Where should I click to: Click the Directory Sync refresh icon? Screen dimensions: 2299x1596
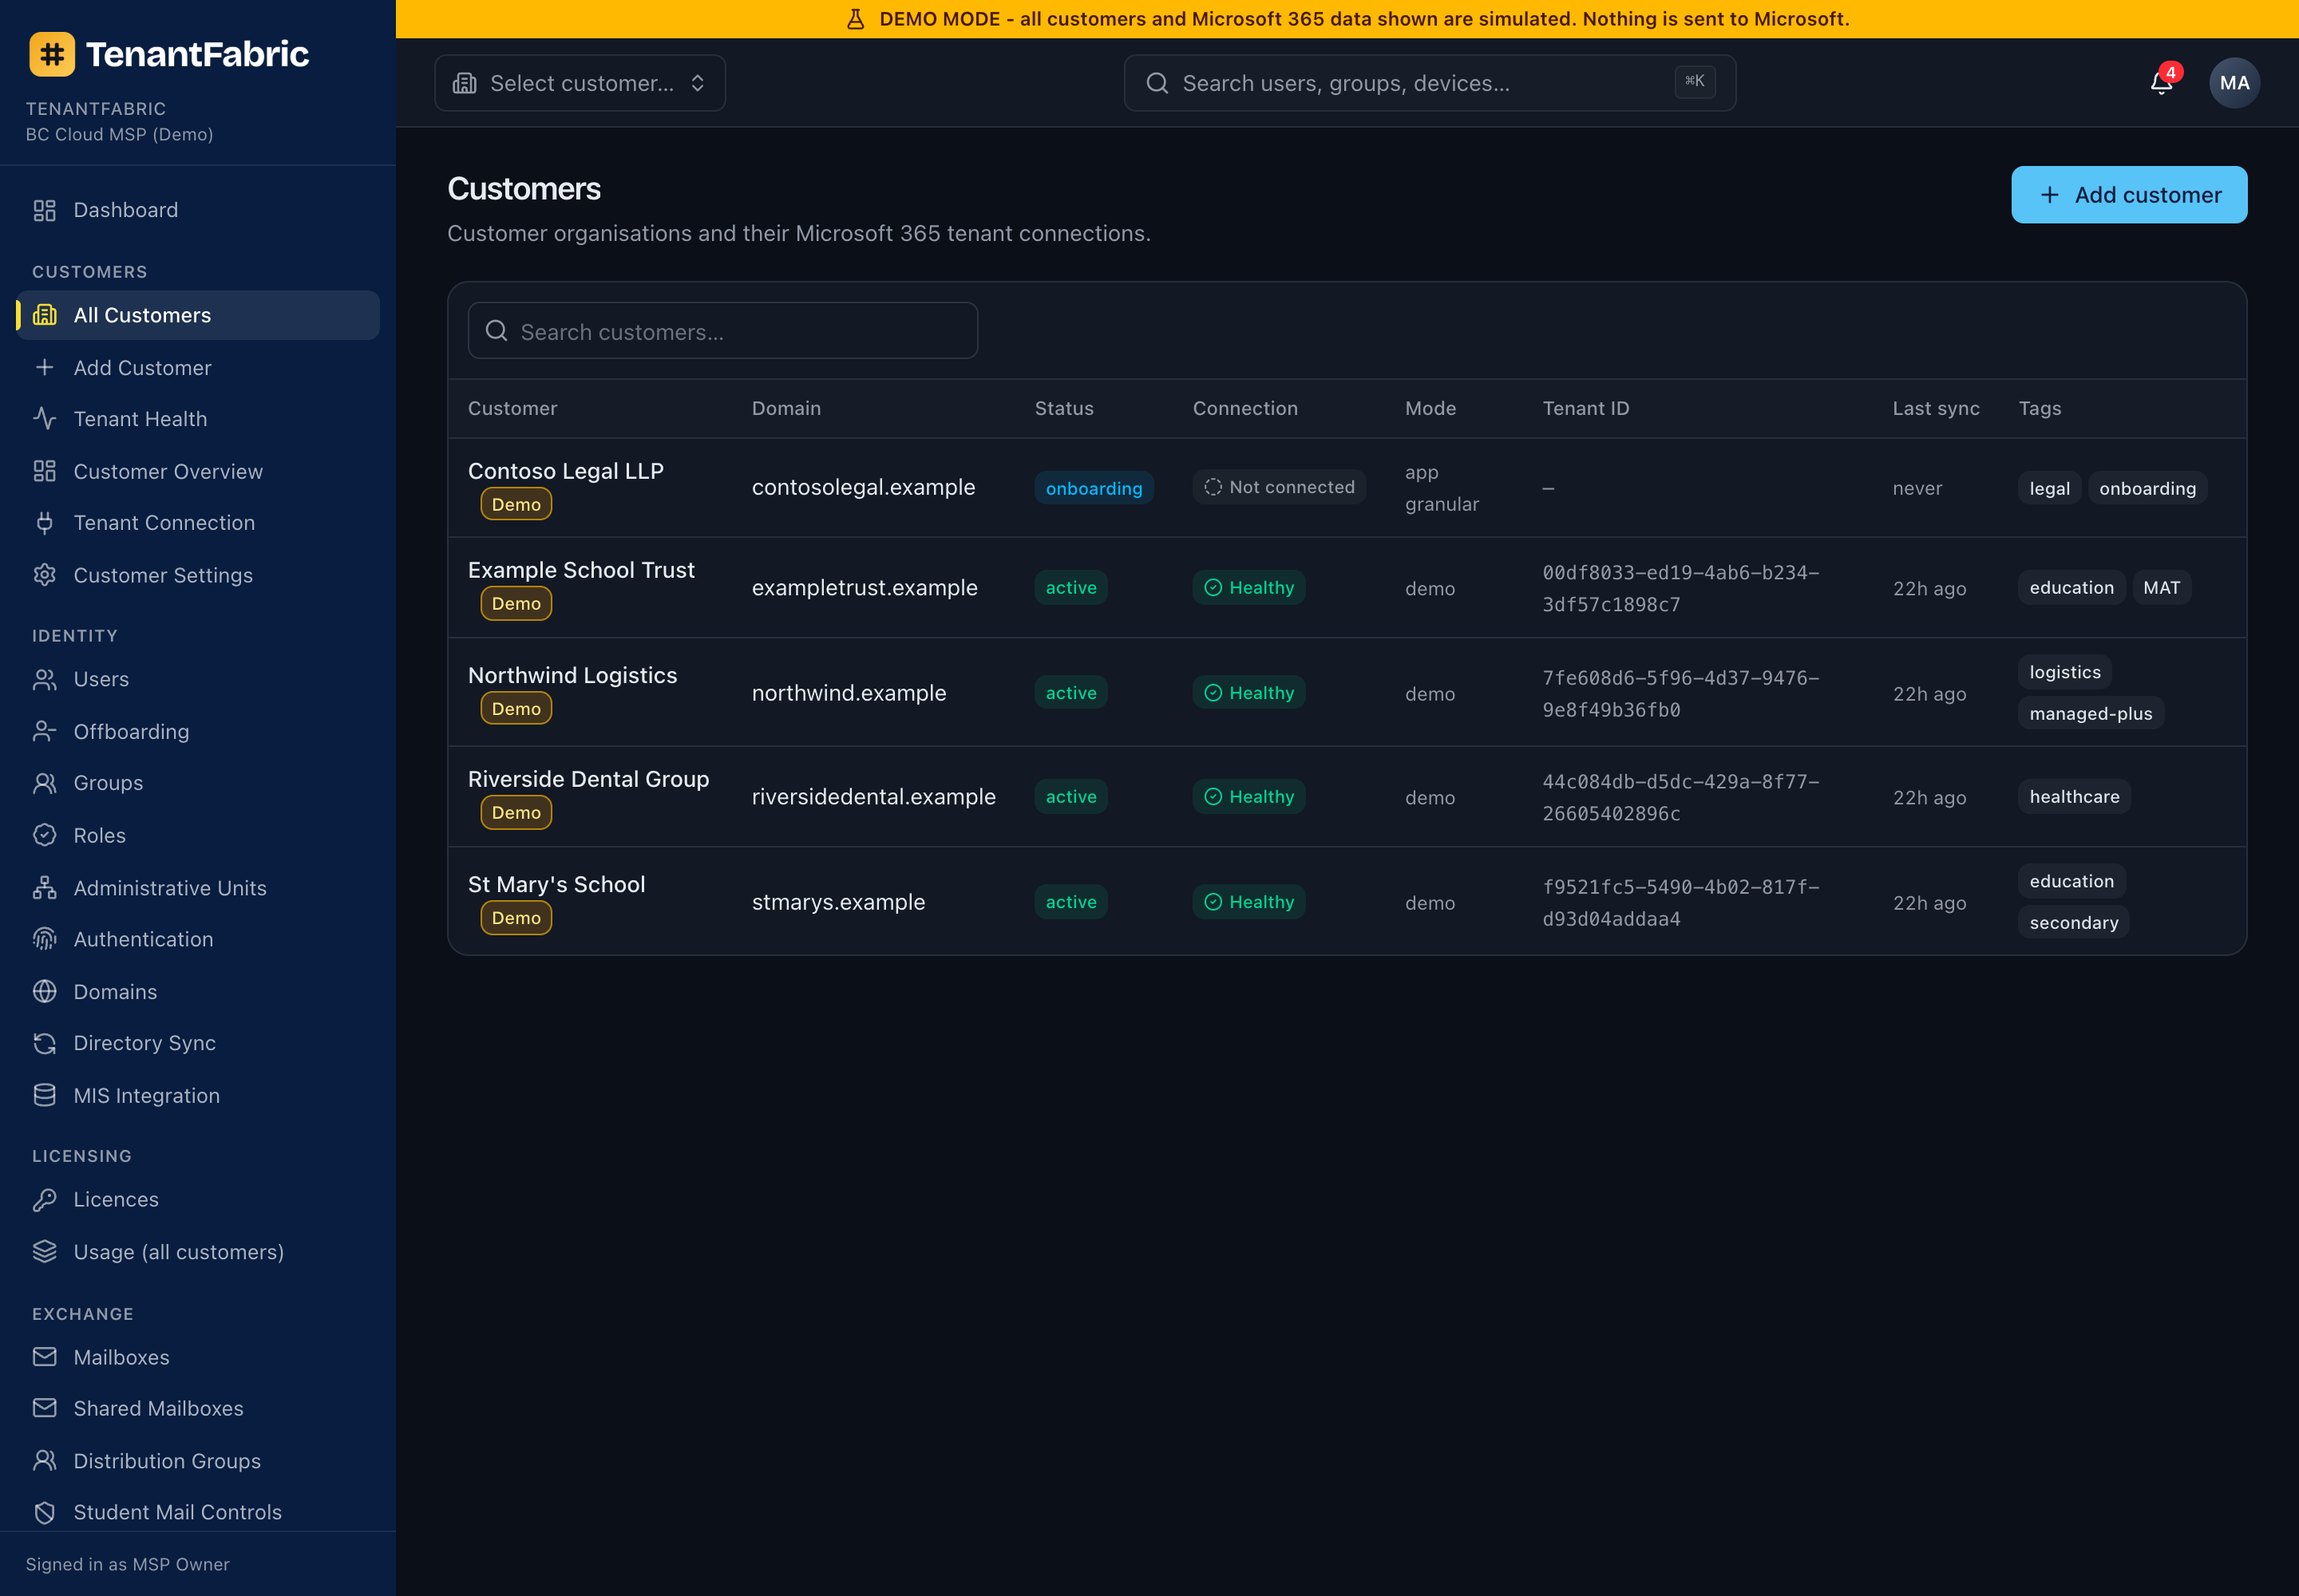point(45,1043)
